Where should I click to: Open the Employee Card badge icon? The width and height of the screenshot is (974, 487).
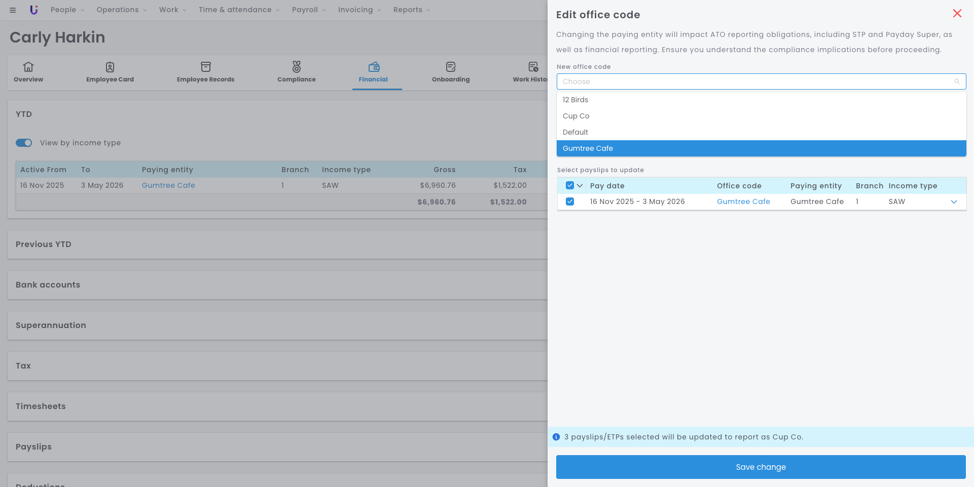point(110,67)
